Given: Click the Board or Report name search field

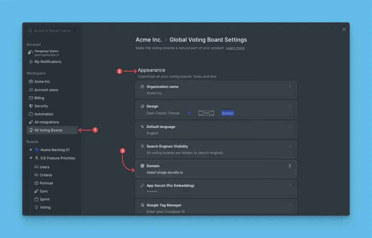Looking at the screenshot, I should [55, 31].
